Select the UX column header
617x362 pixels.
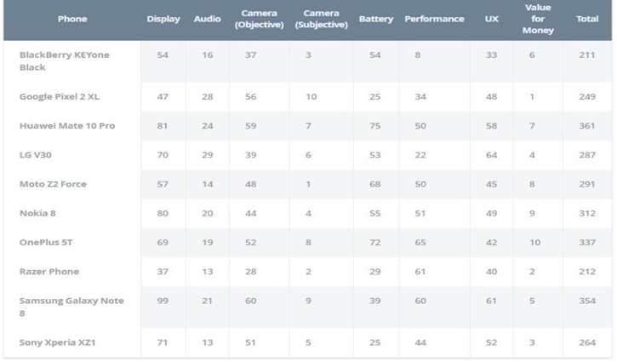coord(492,19)
